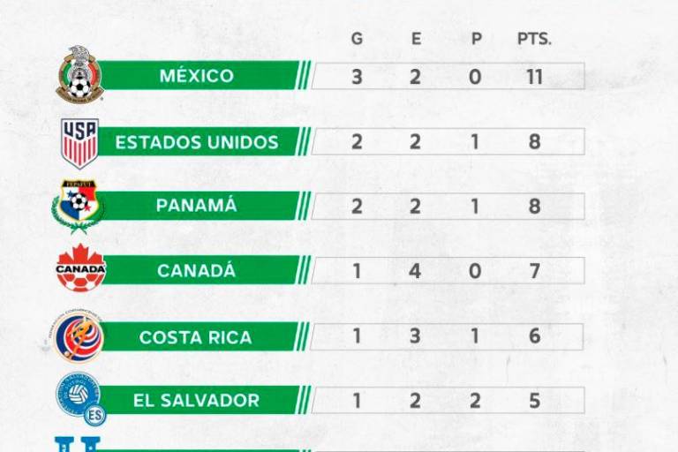This screenshot has width=678, height=452.
Task: Select the COSTA RICA team banner
Action: pos(198,337)
